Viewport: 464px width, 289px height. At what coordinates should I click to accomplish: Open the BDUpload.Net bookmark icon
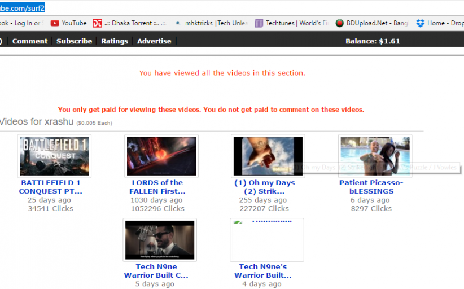pos(339,23)
